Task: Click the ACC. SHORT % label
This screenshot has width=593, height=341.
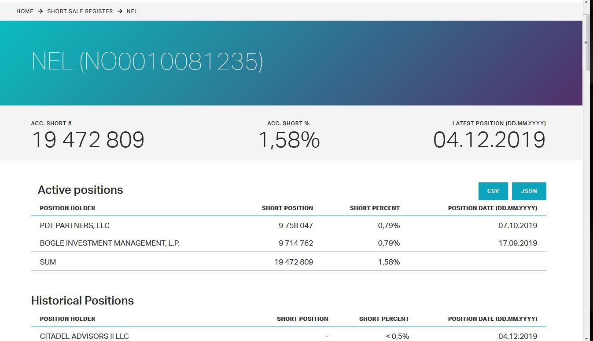Action: pos(288,123)
